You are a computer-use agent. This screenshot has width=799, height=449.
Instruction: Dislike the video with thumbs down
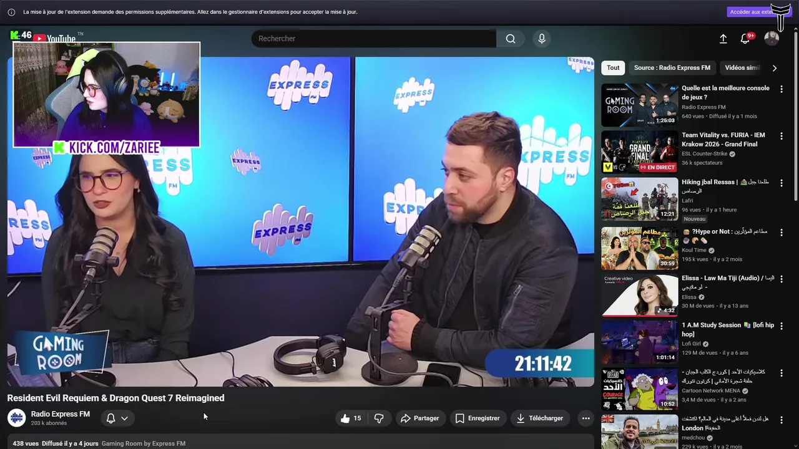379,418
